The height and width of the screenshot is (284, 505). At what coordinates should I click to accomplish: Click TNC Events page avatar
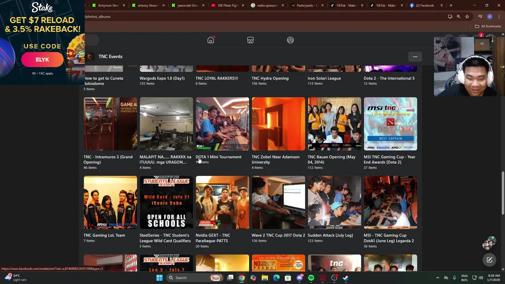[x=90, y=56]
